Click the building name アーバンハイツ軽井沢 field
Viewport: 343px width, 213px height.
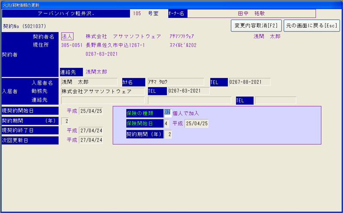tap(66, 14)
